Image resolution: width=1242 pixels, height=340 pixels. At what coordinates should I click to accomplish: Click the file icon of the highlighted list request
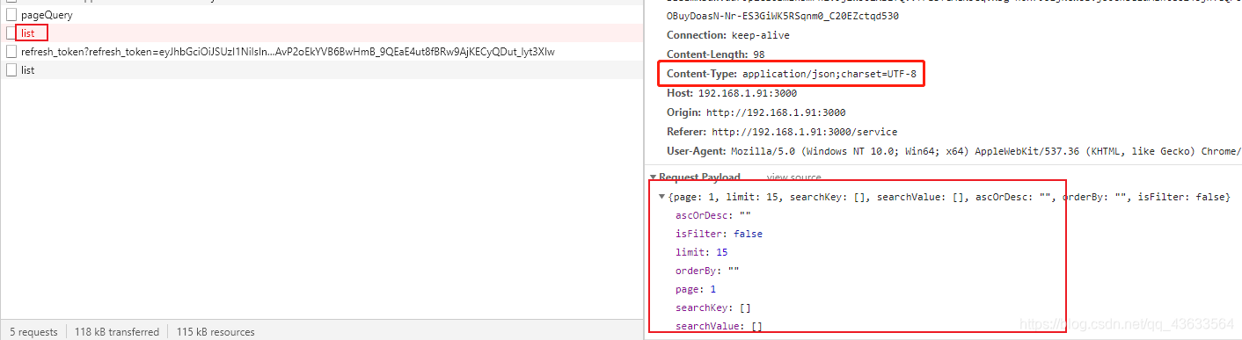coord(11,33)
